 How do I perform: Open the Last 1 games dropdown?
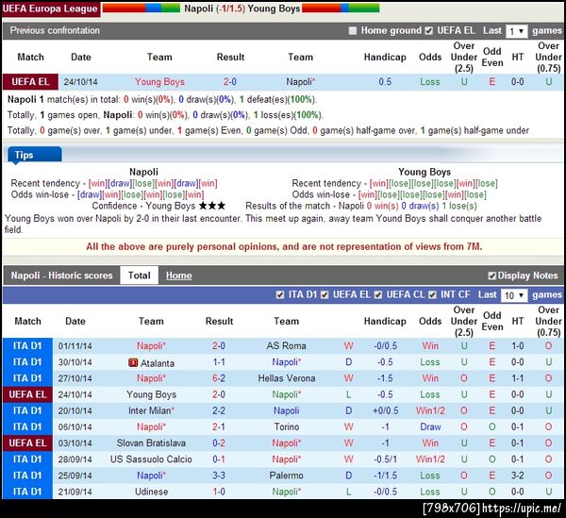tap(517, 31)
